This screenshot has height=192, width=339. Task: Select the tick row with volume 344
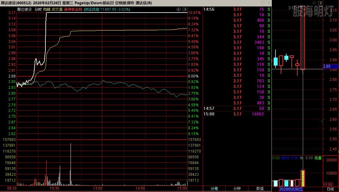coord(237,37)
